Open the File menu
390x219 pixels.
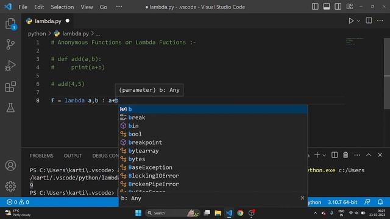[x=23, y=7]
